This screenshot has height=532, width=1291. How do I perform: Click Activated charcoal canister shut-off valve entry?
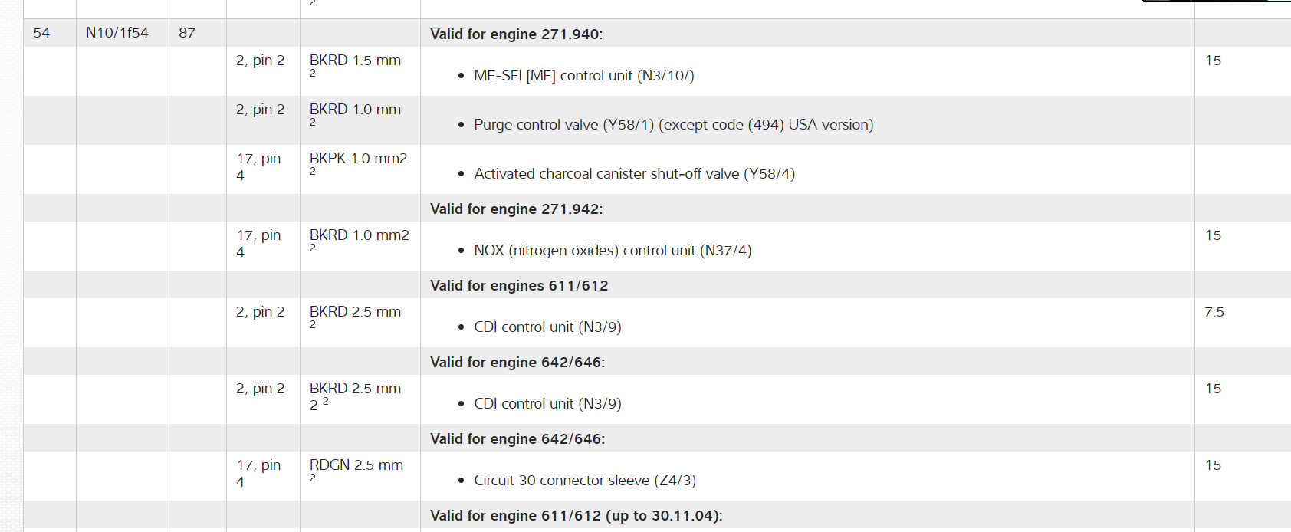(634, 174)
